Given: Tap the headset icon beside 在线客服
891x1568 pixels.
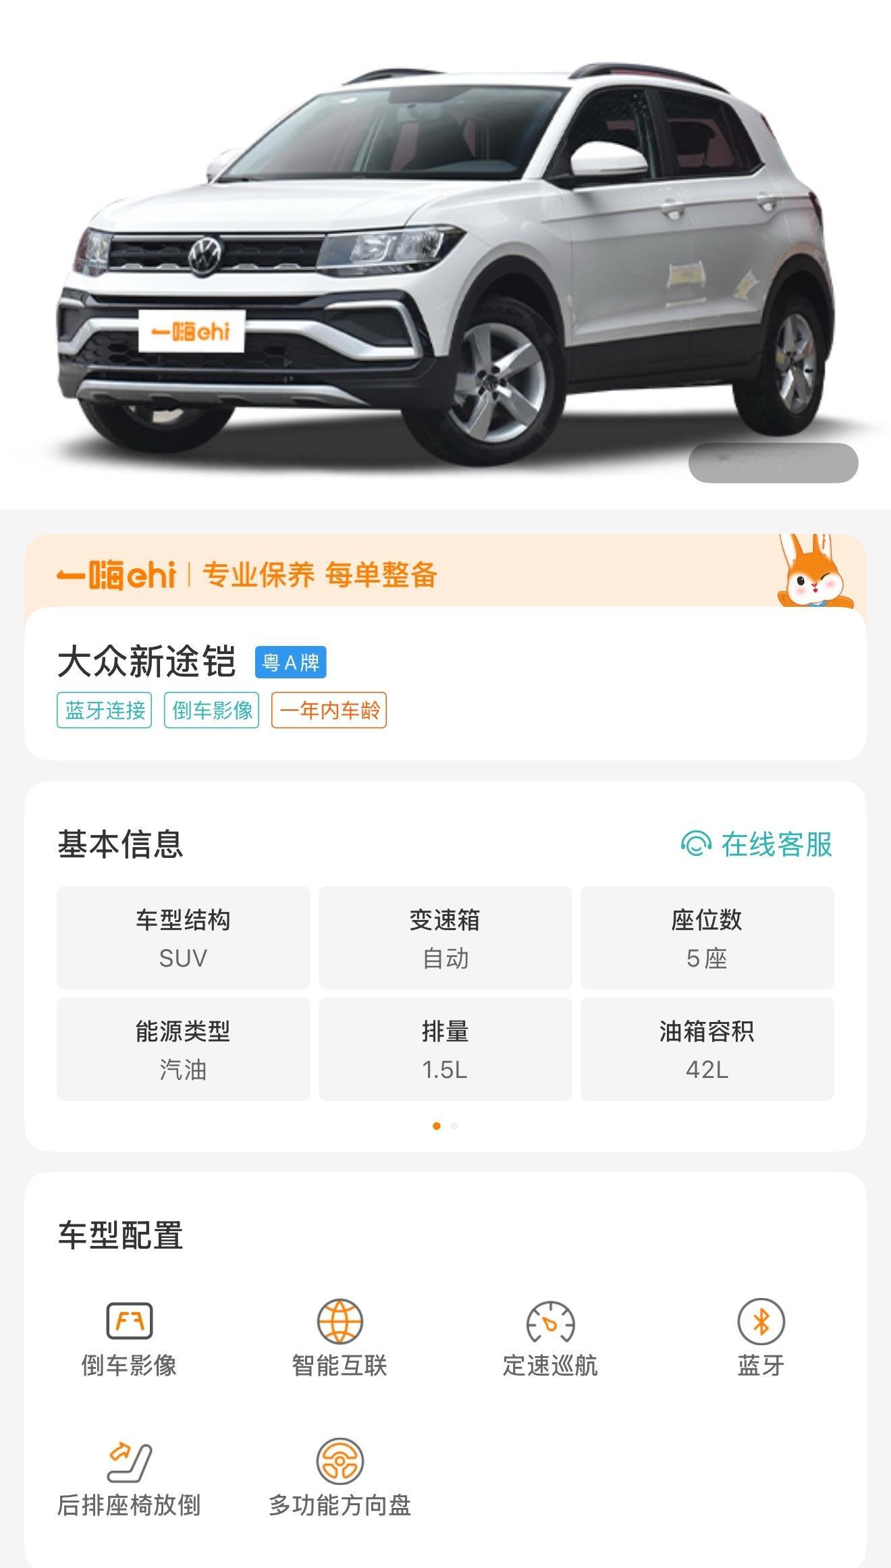Looking at the screenshot, I should coord(696,844).
